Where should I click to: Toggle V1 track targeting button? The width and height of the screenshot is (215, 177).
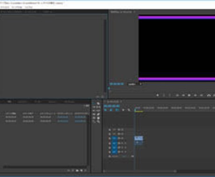(115, 138)
